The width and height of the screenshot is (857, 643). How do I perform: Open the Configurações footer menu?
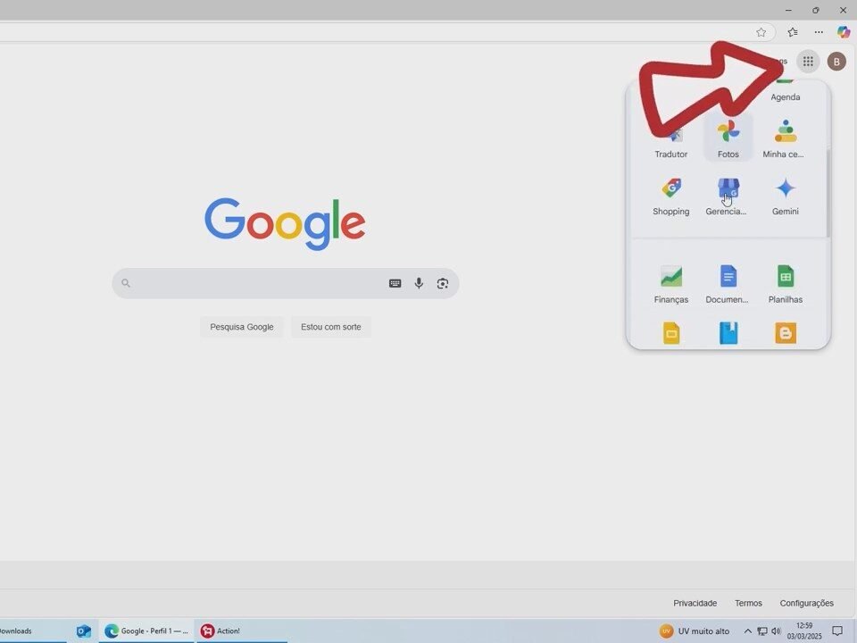click(x=806, y=603)
